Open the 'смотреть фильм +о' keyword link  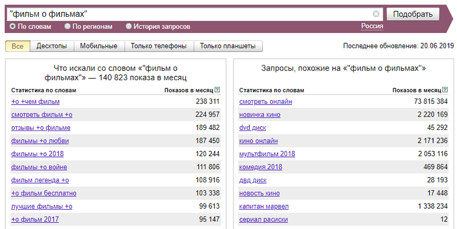[x=42, y=114]
